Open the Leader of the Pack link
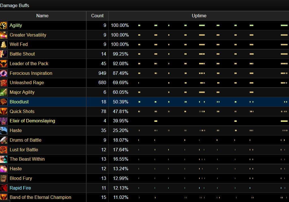Screen dimensions: 289x202 29,63
